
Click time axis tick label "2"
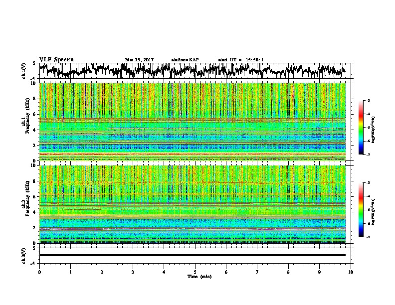pos(102,272)
